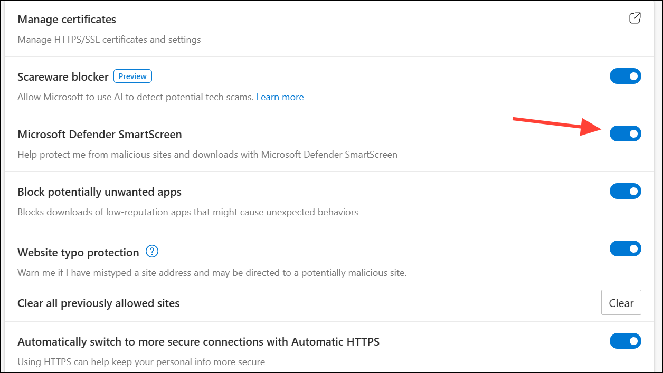This screenshot has width=663, height=373.
Task: Turn off Microsoft Defender SmartScreen toggle
Action: click(x=625, y=133)
